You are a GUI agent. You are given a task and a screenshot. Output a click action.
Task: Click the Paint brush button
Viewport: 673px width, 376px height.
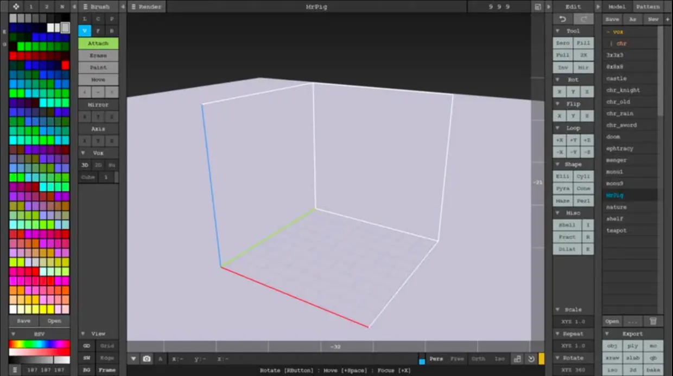98,68
